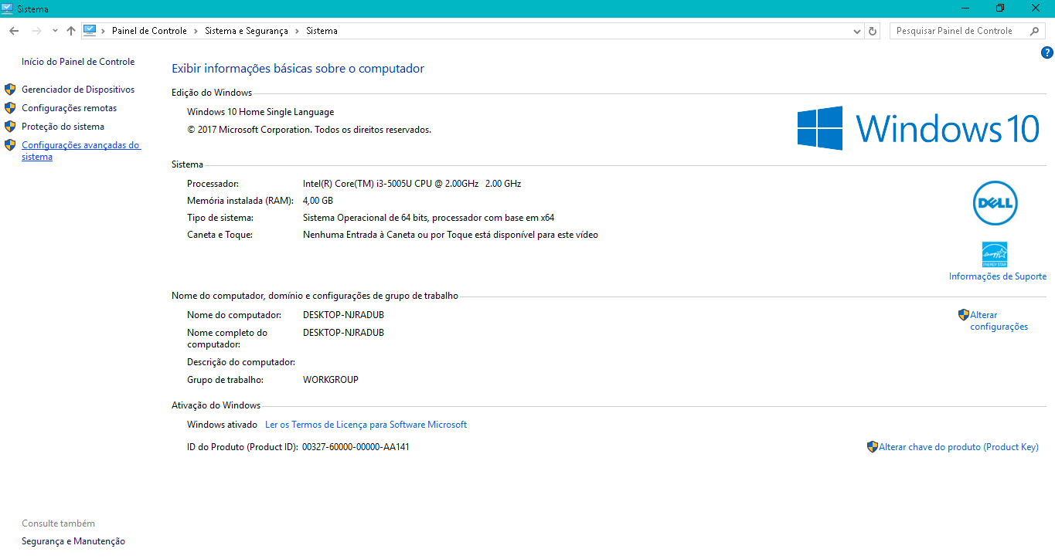Click the 4,00 GB memory value
The image size is (1055, 559).
(318, 201)
